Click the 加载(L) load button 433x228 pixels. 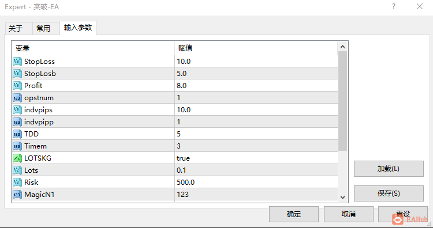click(x=389, y=169)
